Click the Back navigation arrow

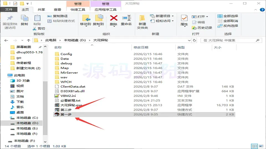point(6,40)
